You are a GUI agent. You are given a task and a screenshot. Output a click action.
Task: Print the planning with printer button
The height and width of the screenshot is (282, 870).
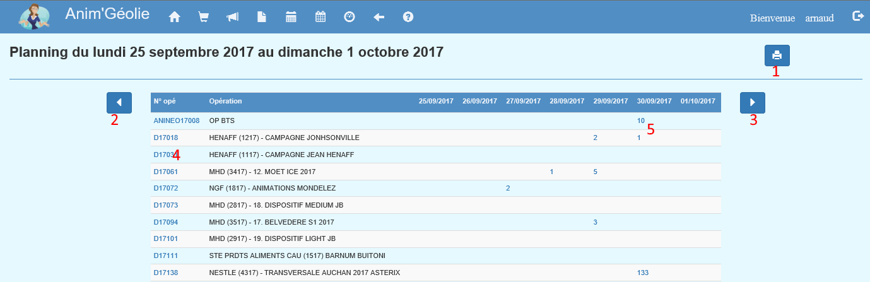pos(777,56)
